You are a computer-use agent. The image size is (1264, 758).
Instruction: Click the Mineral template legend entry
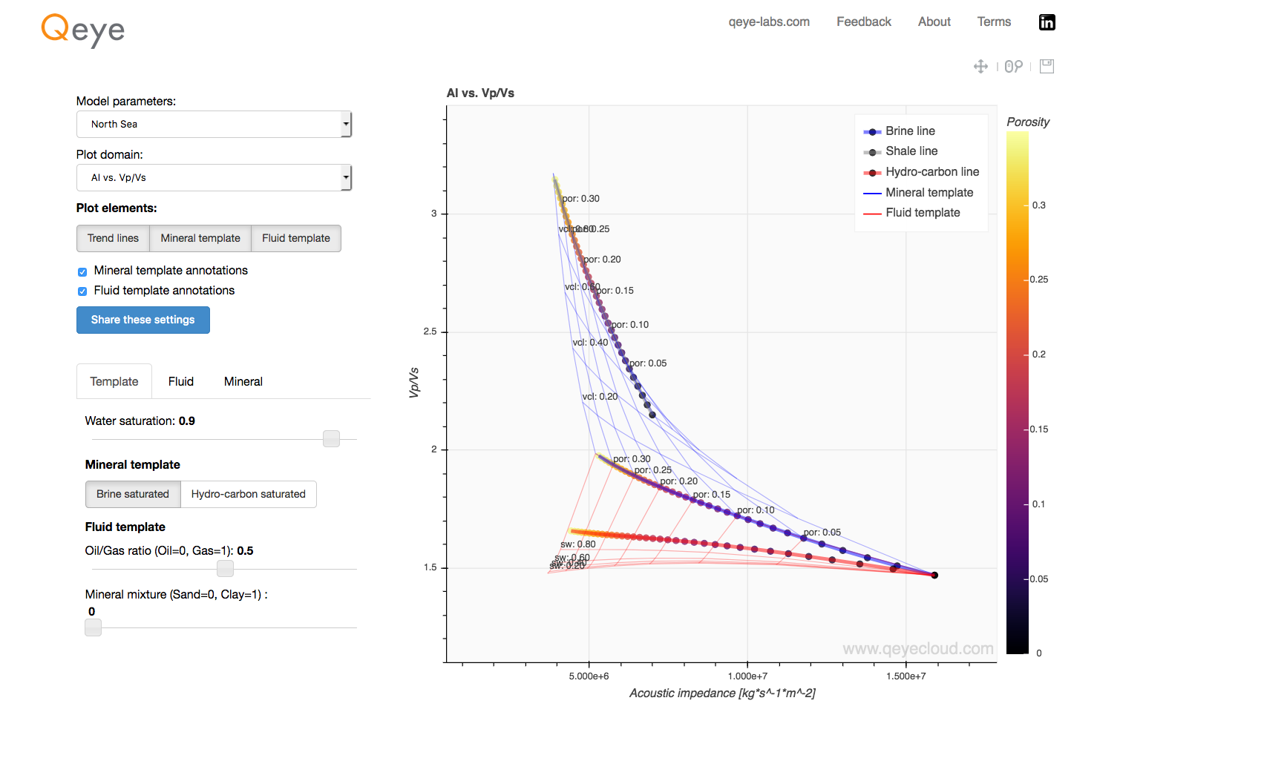click(918, 193)
